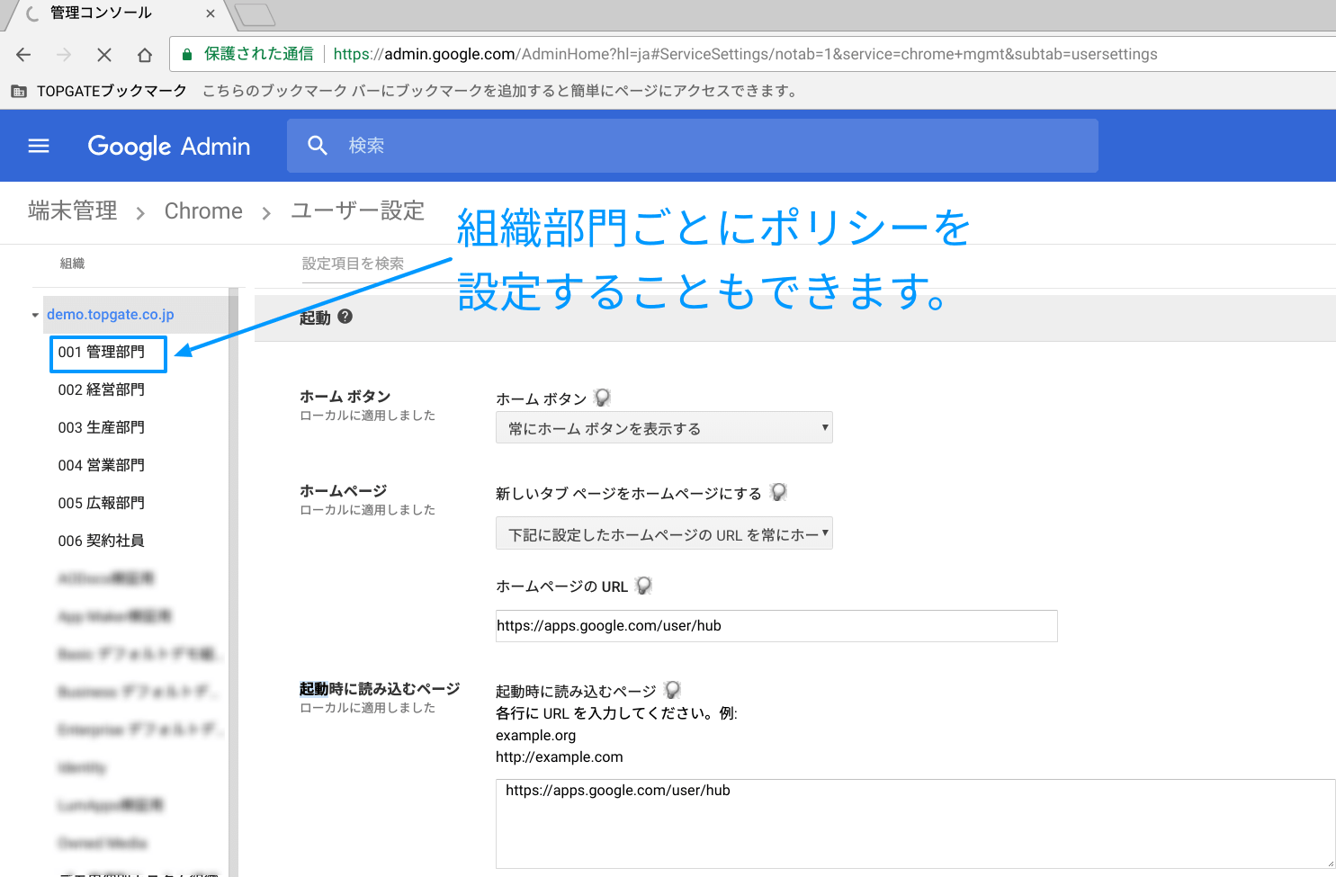Select demo.topgate.co.jp organization
The image size is (1336, 877).
click(x=111, y=315)
